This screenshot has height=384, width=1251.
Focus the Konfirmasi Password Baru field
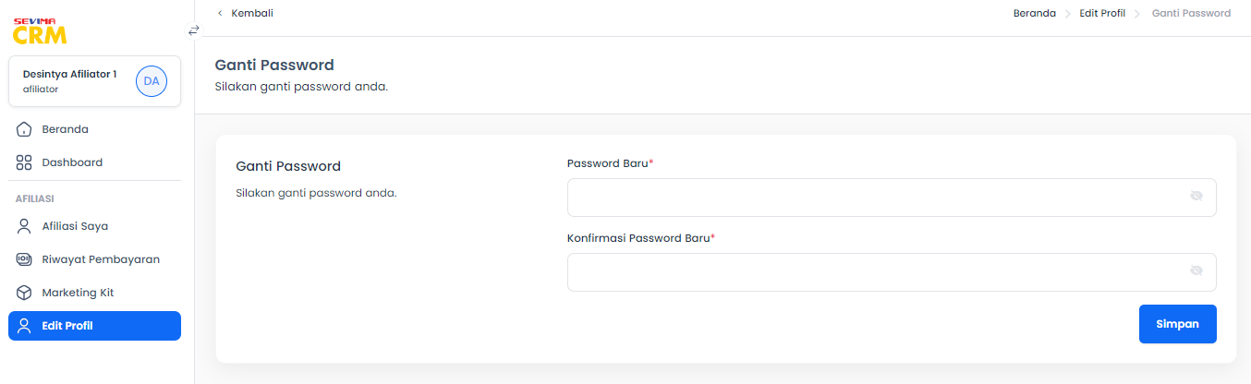892,272
